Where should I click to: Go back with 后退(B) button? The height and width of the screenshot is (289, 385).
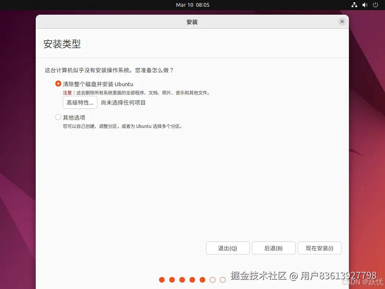274,248
